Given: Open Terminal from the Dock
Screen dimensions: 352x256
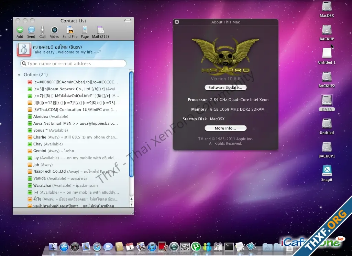Looking at the screenshot, I should [x=229, y=247].
